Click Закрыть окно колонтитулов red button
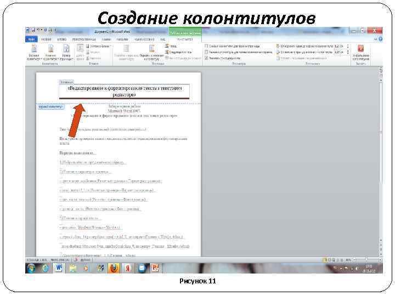The image size is (395, 296). pyautogui.click(x=361, y=53)
